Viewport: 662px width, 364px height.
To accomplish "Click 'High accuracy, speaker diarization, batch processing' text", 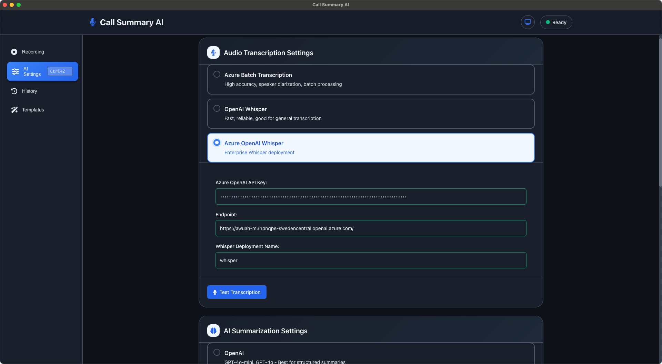I will tap(283, 84).
